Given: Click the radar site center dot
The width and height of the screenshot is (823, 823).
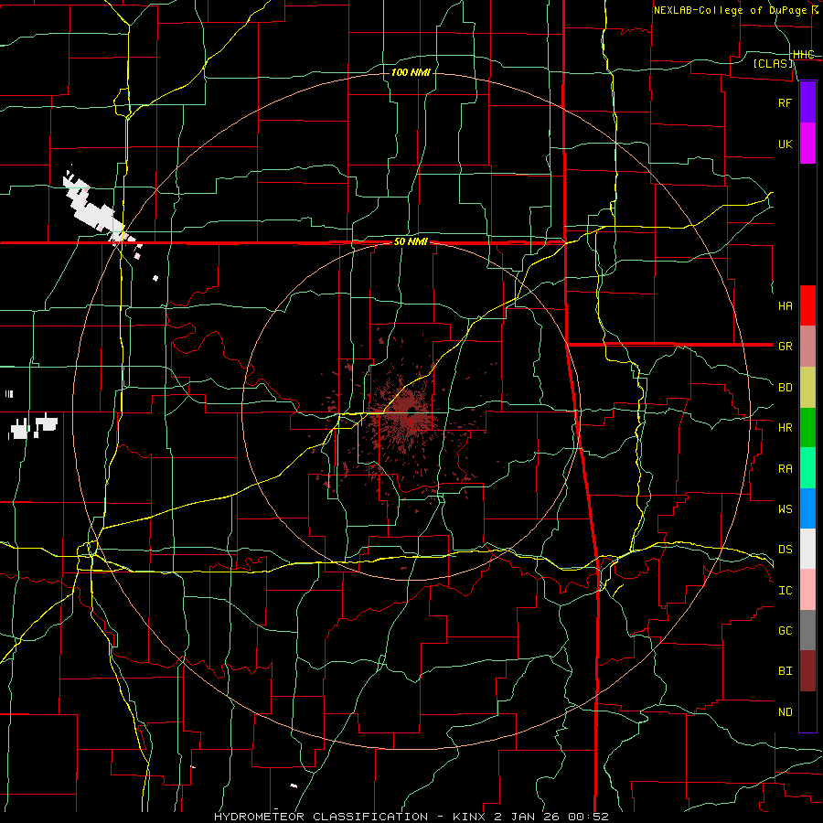Looking at the screenshot, I should click(411, 410).
